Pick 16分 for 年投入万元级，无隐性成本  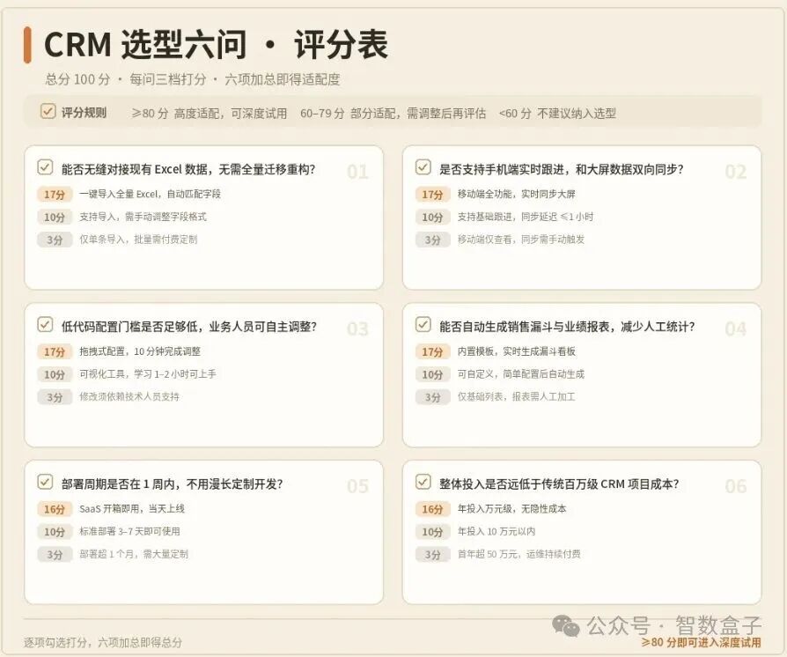tap(432, 509)
